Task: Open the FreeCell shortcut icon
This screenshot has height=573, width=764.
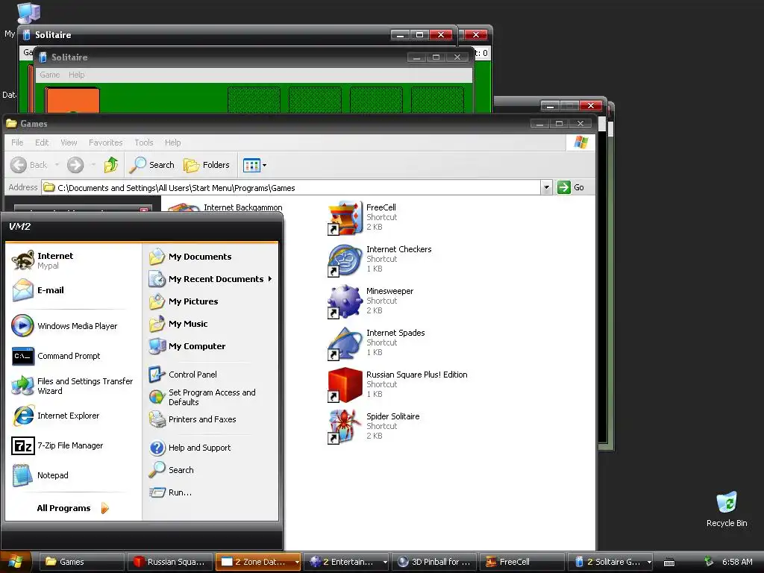Action: 345,217
